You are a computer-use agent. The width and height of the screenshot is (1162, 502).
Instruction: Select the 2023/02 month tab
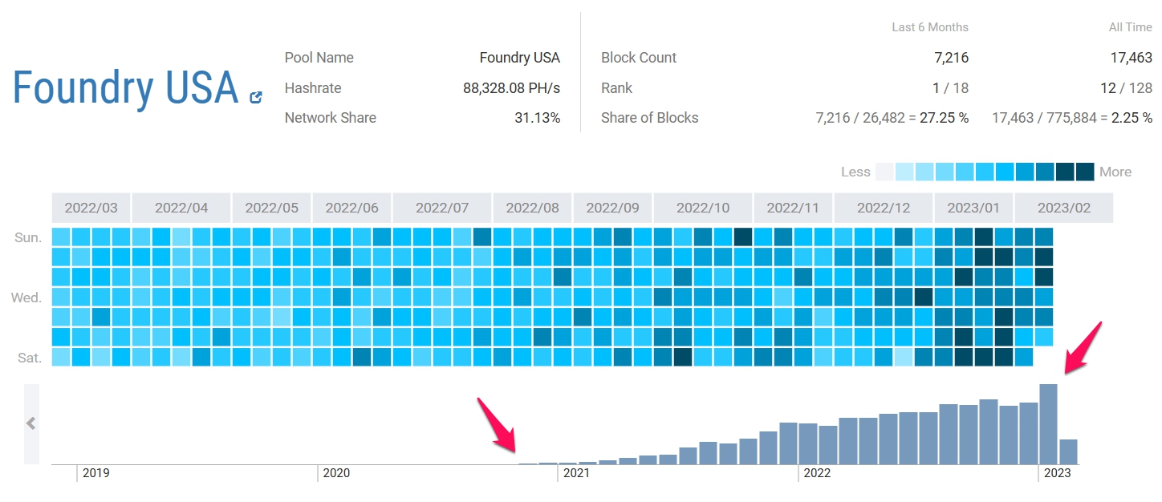coord(1064,208)
